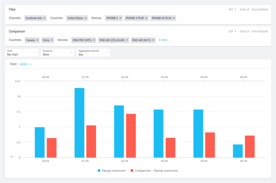
Task: Expand the Labels dropdown next to Trend
Action: (26, 64)
